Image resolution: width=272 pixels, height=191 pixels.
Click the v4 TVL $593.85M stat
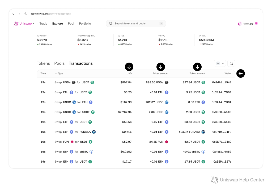pyautogui.click(x=206, y=40)
